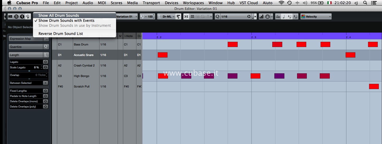Toggle Step Input staircase icon
Screen dimensions: 382x144
point(261,17)
